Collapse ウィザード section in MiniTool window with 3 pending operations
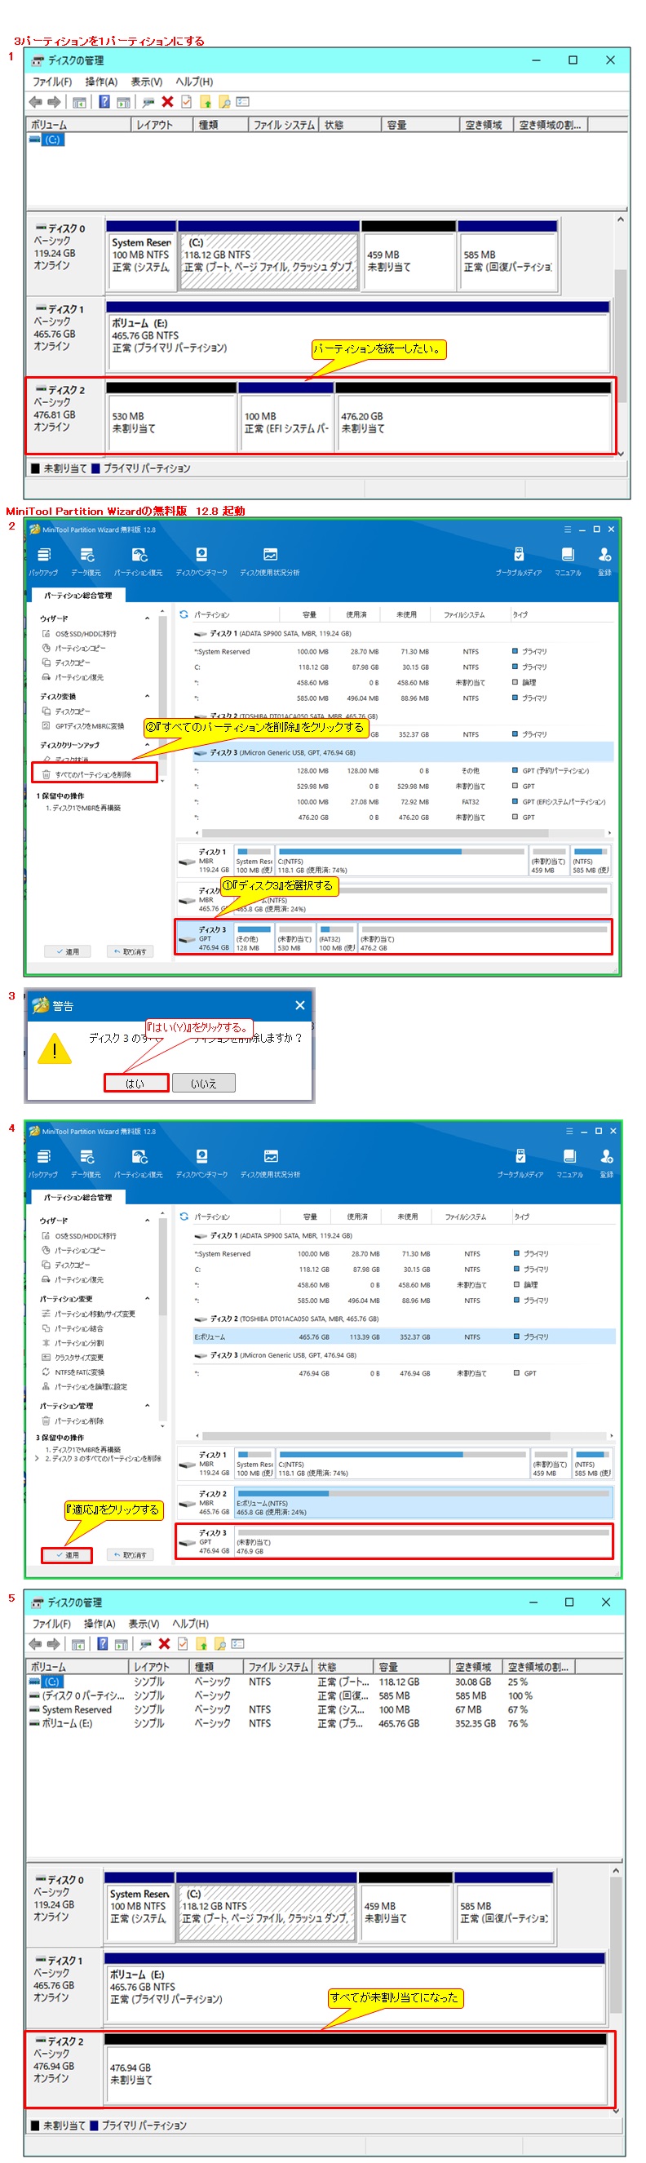Image resolution: width=646 pixels, height=2163 pixels. click(x=148, y=1220)
